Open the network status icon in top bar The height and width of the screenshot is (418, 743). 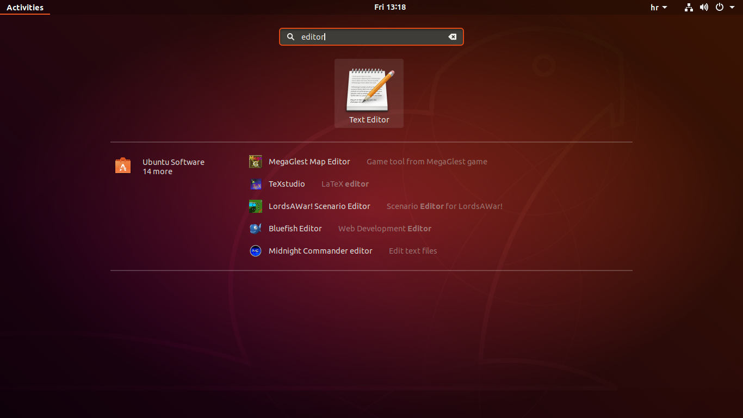689,7
